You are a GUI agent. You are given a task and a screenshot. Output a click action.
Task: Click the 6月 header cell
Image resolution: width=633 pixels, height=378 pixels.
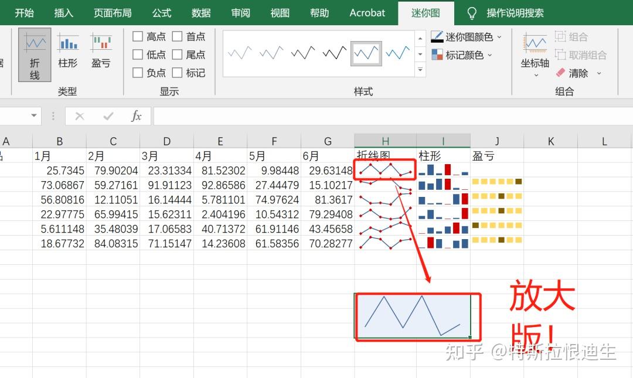[x=328, y=155]
